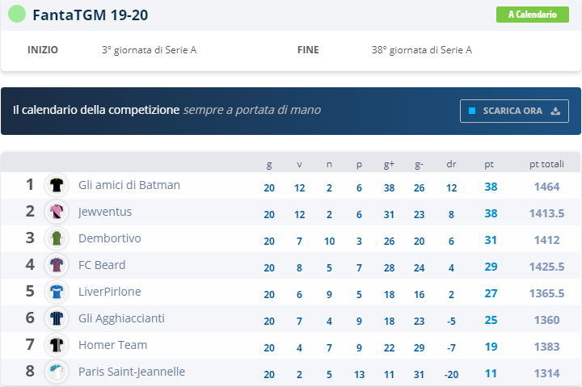Click the pink jersey icon of Jewventus
This screenshot has width=582, height=387.
(57, 212)
